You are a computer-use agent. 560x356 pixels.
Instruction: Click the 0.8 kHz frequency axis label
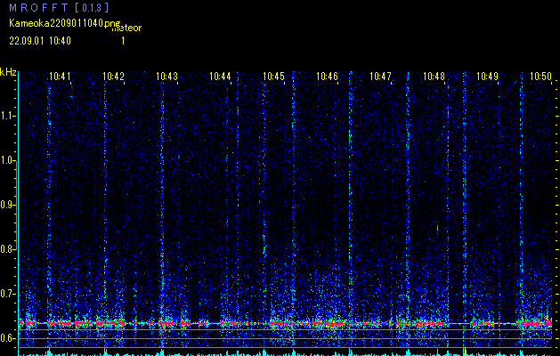[x=8, y=249]
